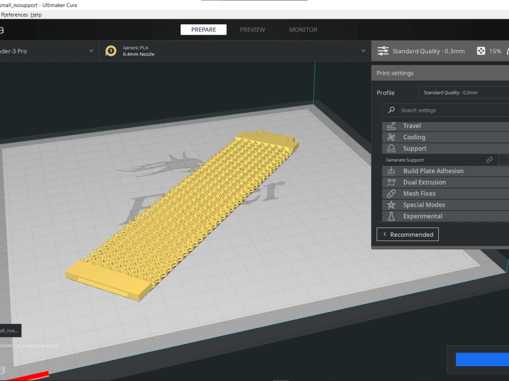
Task: Expand the Build Plate Adhesion category
Action: point(445,171)
